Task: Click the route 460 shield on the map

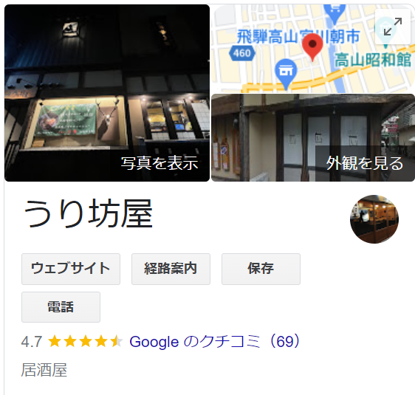Action: point(242,53)
